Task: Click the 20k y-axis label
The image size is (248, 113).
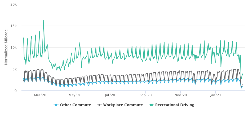Action: click(x=14, y=4)
